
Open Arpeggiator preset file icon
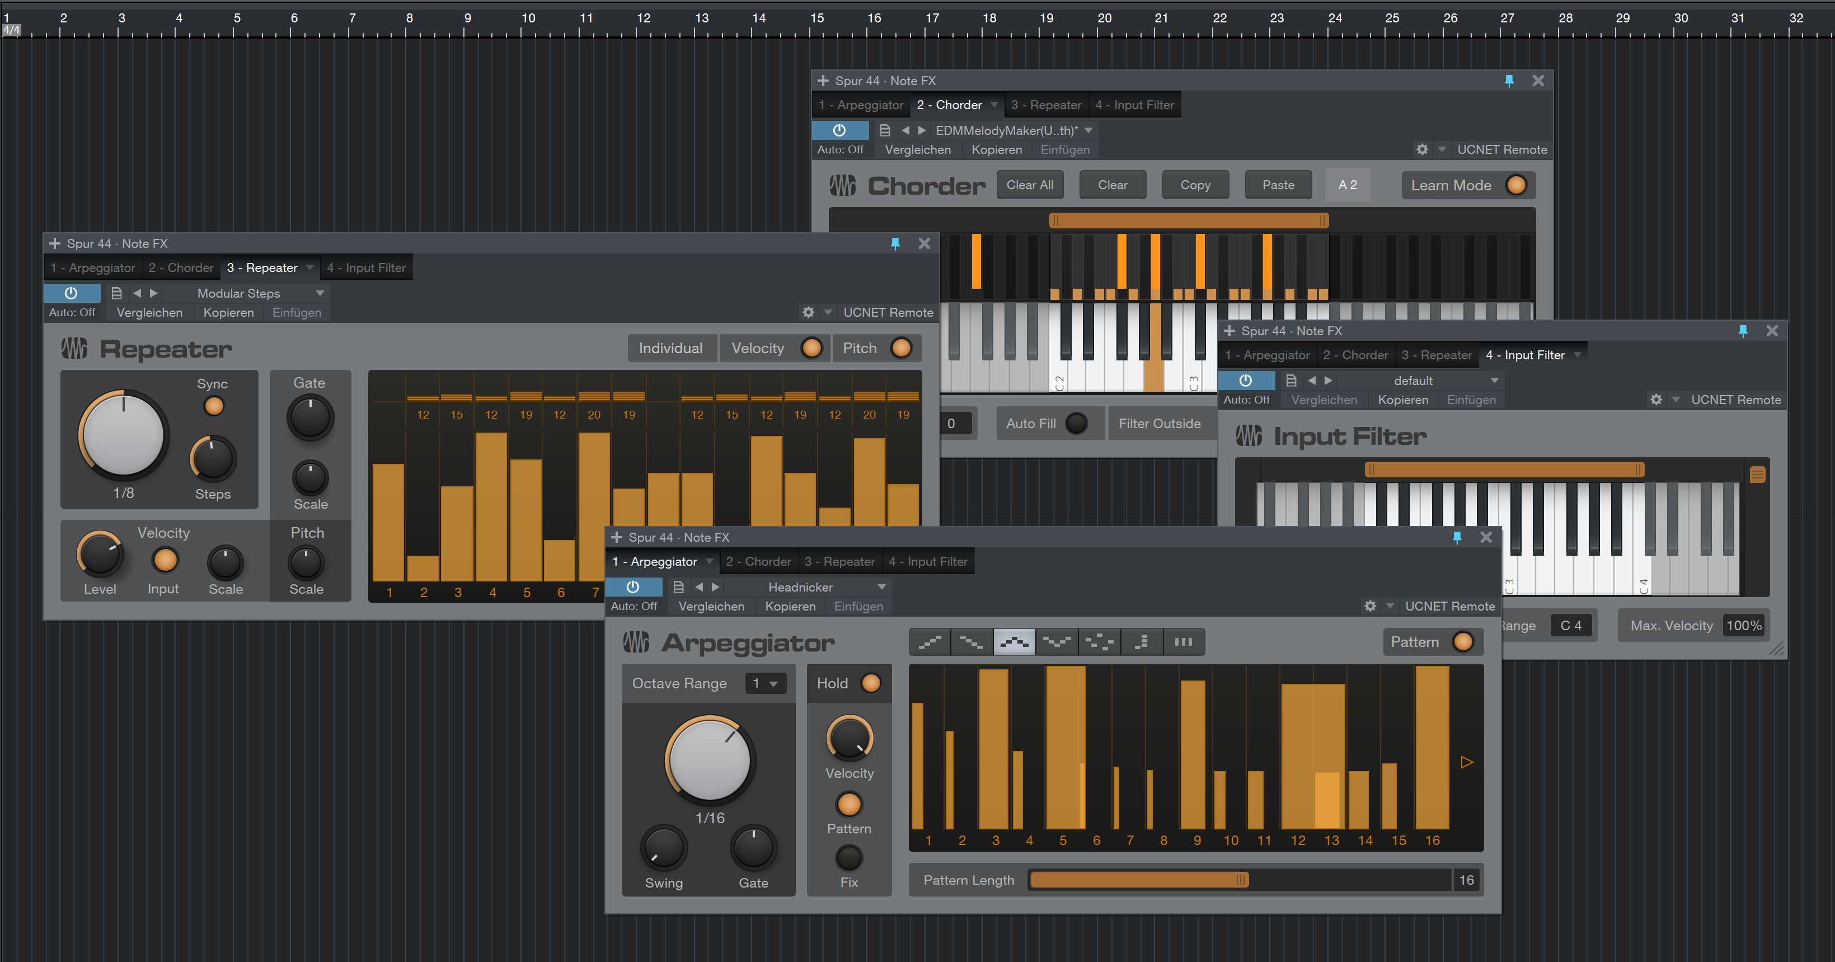(x=678, y=587)
